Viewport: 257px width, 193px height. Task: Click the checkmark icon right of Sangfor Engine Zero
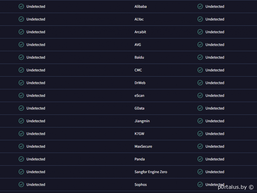(200, 172)
